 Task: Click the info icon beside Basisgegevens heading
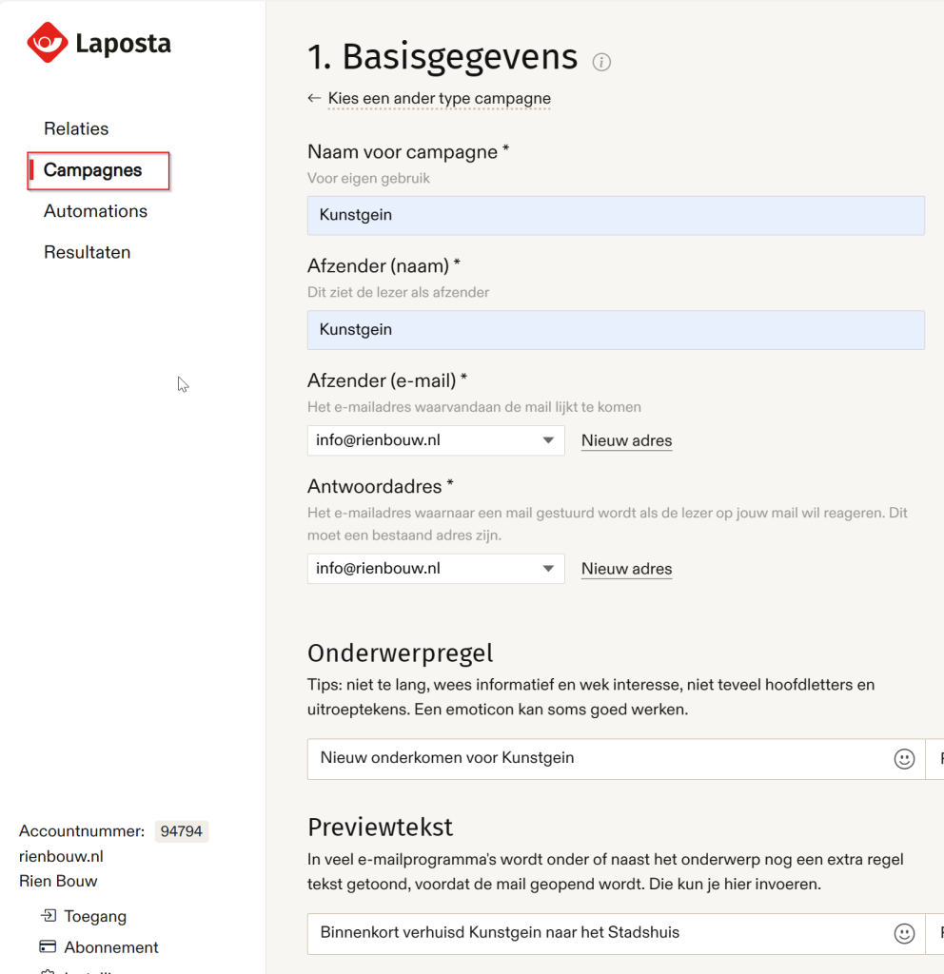point(601,62)
